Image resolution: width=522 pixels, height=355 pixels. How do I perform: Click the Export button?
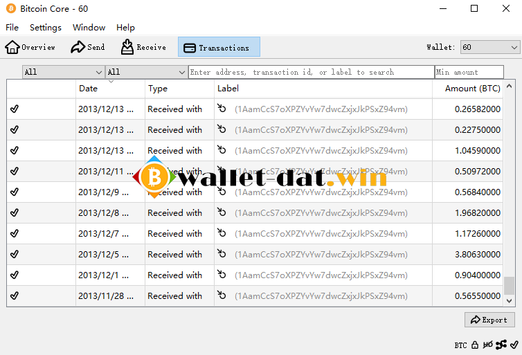click(489, 320)
